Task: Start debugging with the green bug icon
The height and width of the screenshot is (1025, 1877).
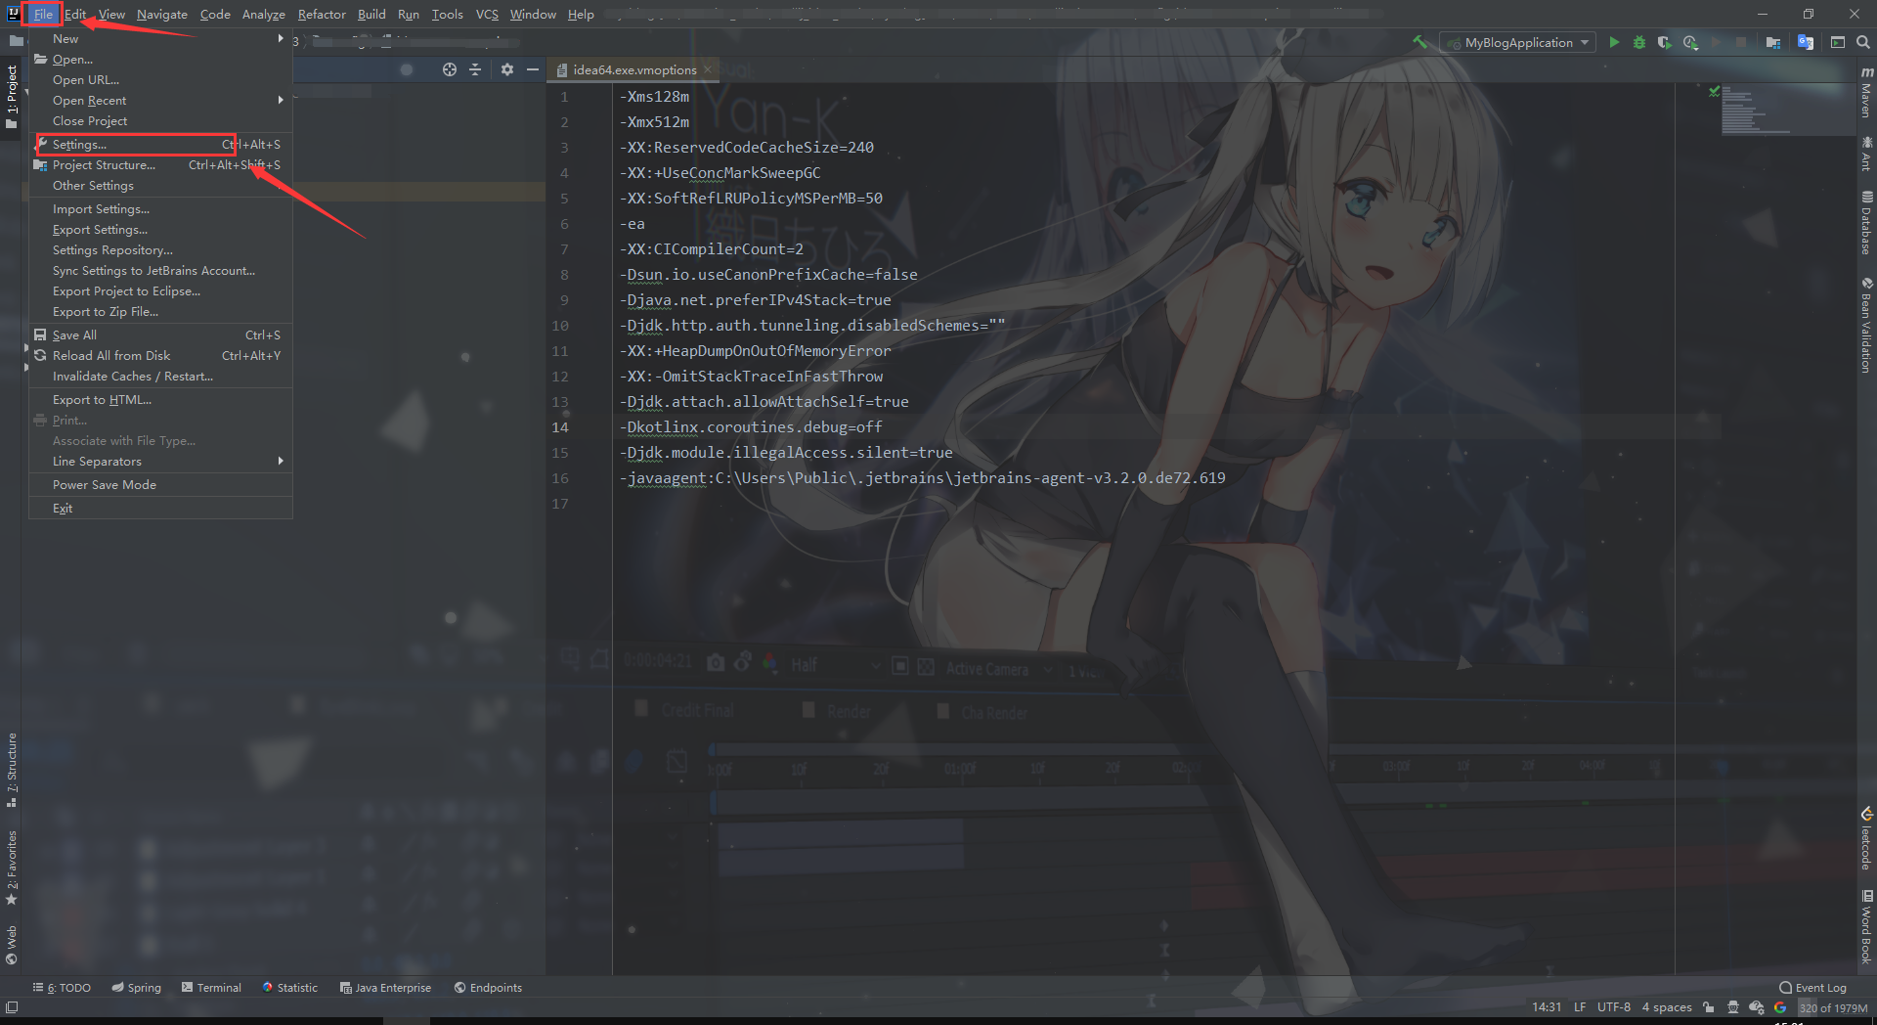Action: click(x=1639, y=42)
